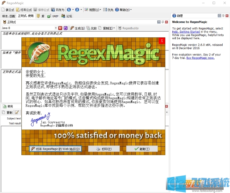
Task: Toggle the red regex option icon
Action: (60, 28)
